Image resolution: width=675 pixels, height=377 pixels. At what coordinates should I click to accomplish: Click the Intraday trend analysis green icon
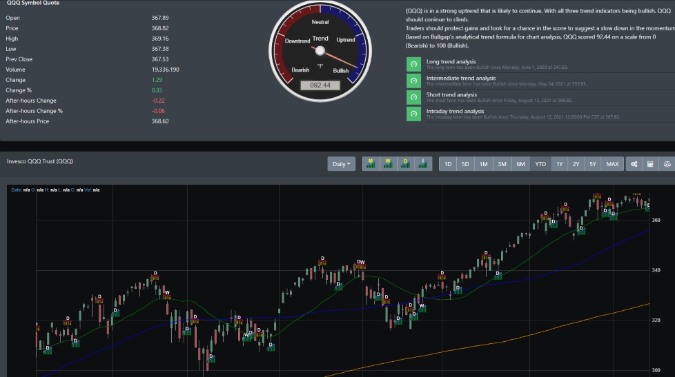click(x=413, y=114)
